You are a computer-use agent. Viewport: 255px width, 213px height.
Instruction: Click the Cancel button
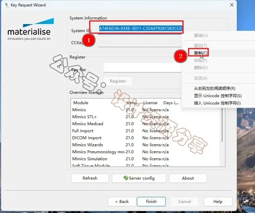[x=184, y=201]
